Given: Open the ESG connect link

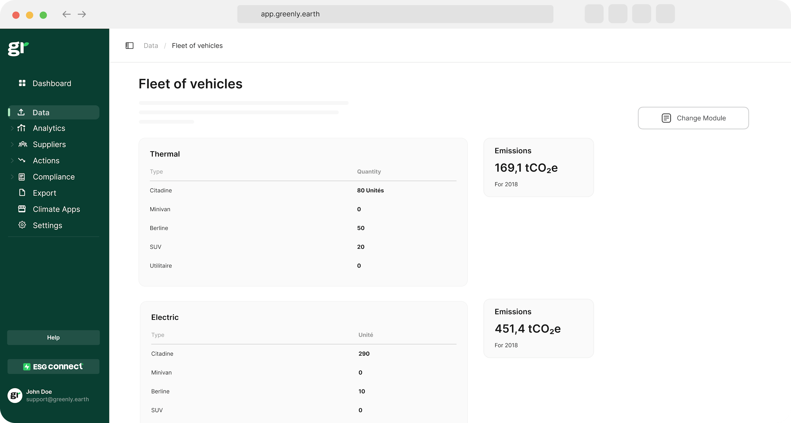Looking at the screenshot, I should (53, 366).
